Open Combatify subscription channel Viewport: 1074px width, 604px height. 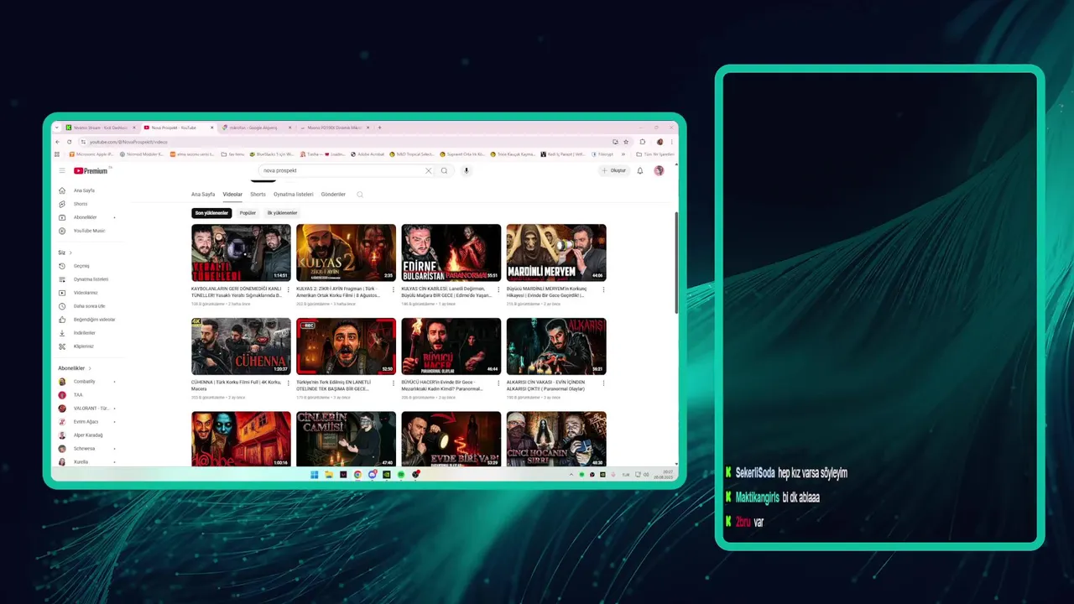pyautogui.click(x=84, y=382)
